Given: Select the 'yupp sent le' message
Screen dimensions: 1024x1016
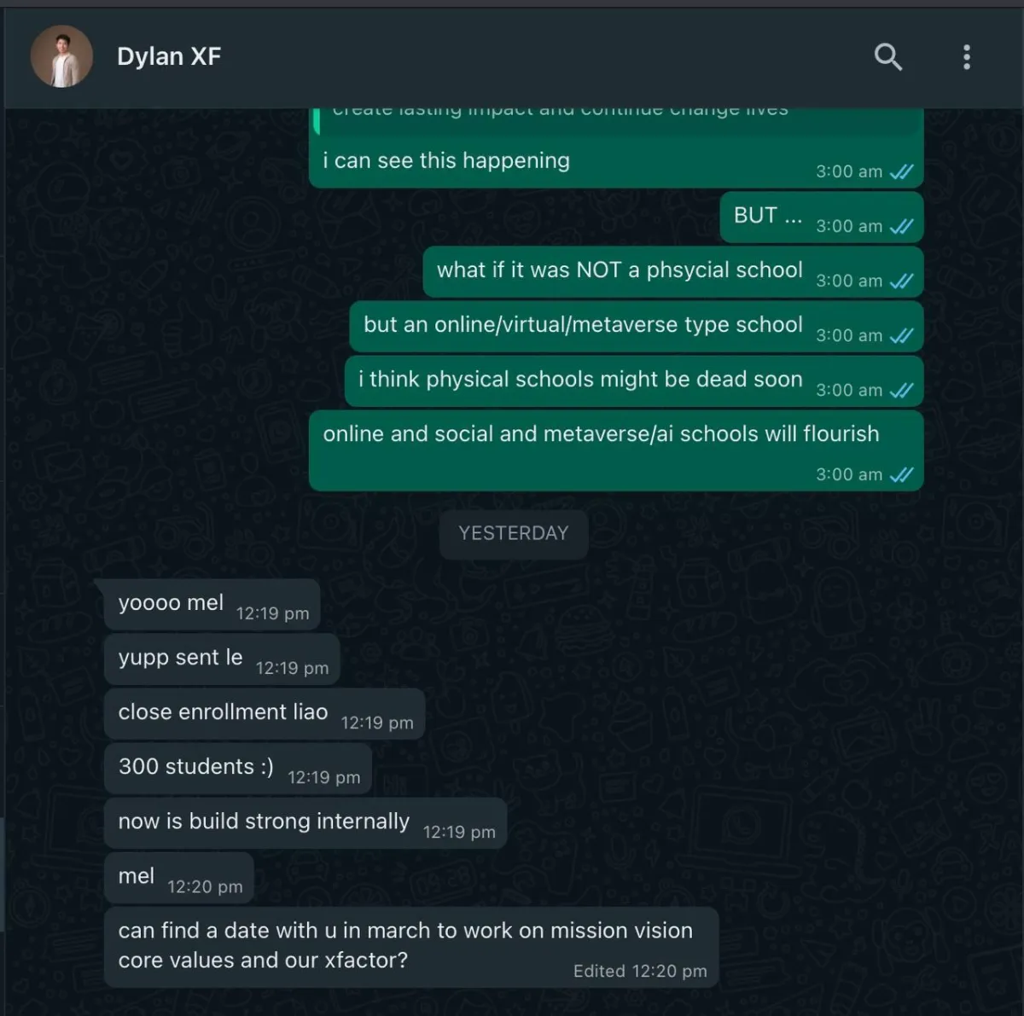Looking at the screenshot, I should point(222,659).
